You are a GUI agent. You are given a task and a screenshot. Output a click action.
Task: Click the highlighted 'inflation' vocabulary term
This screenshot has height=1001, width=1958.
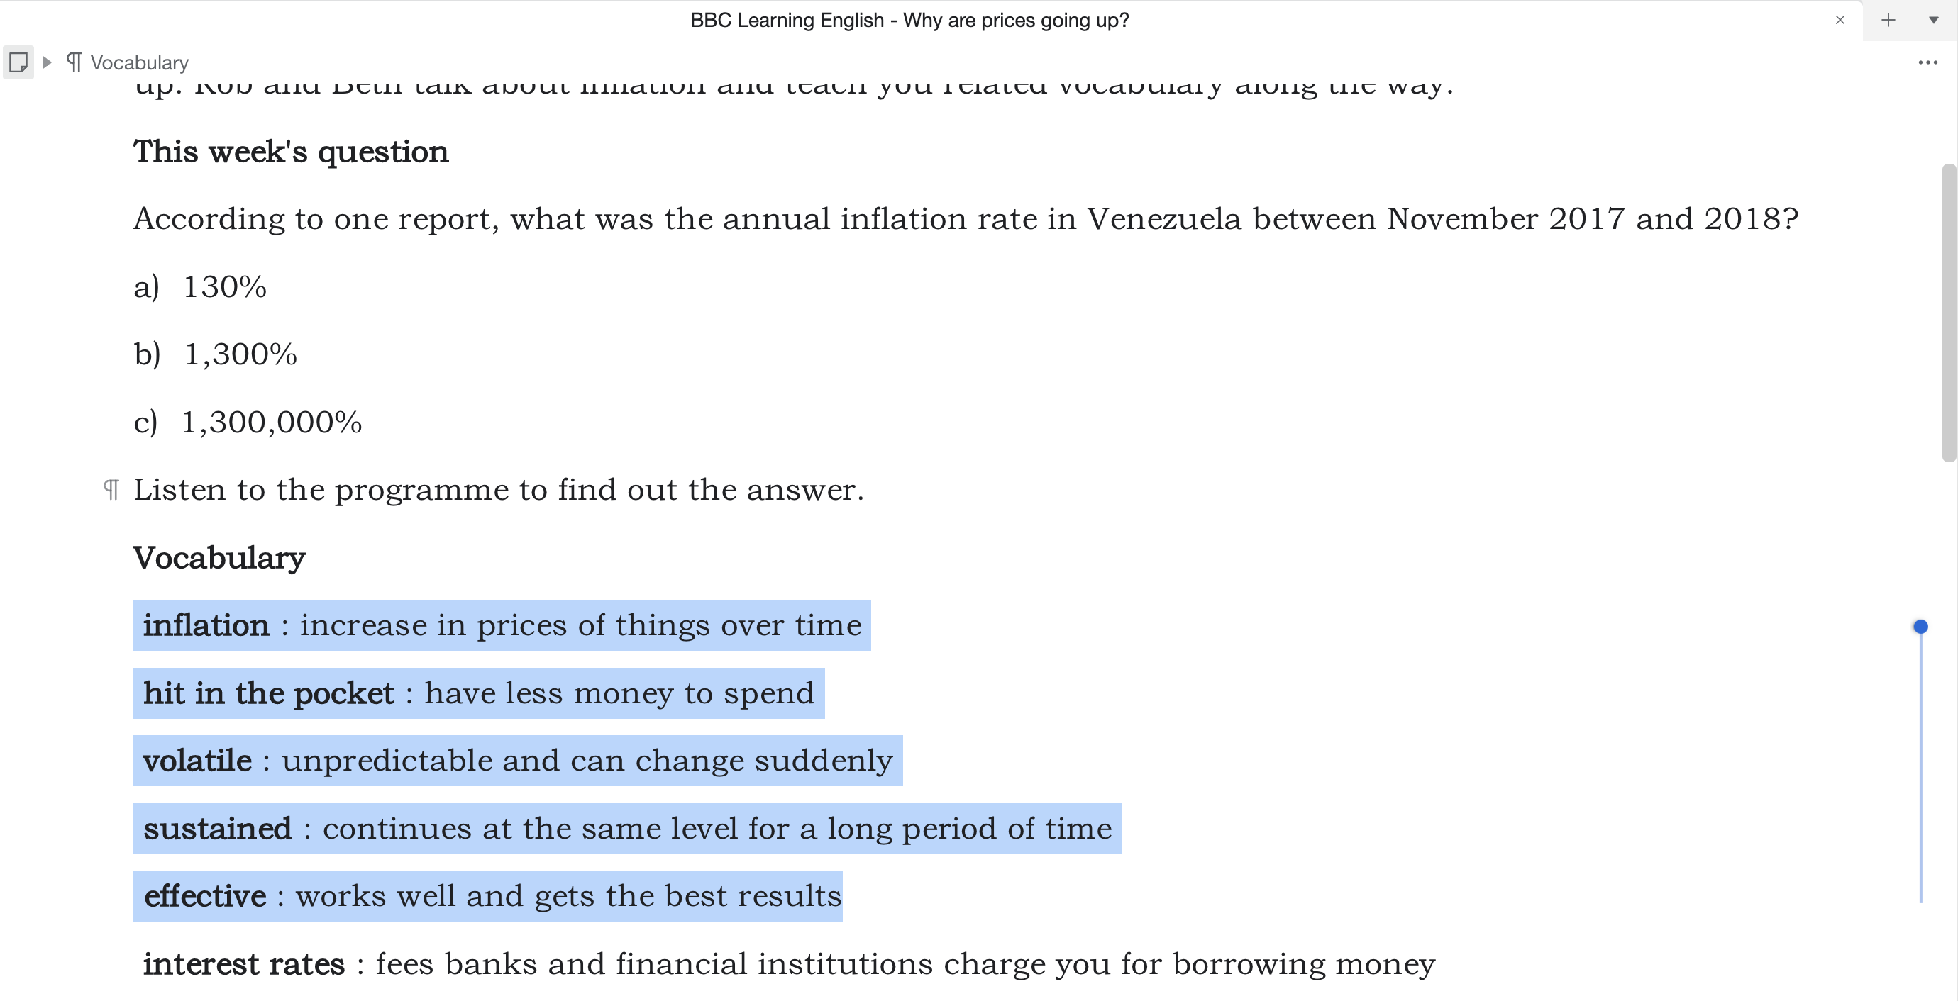206,626
